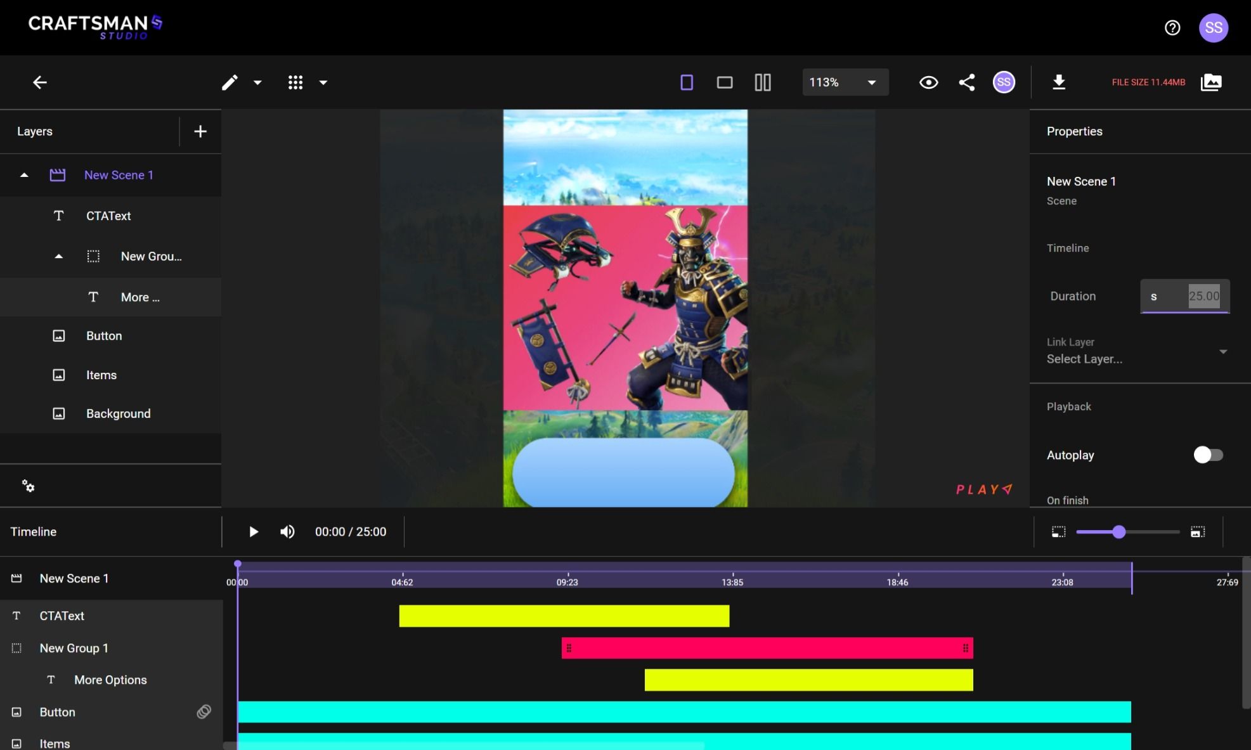Open the help question mark icon

click(1172, 28)
